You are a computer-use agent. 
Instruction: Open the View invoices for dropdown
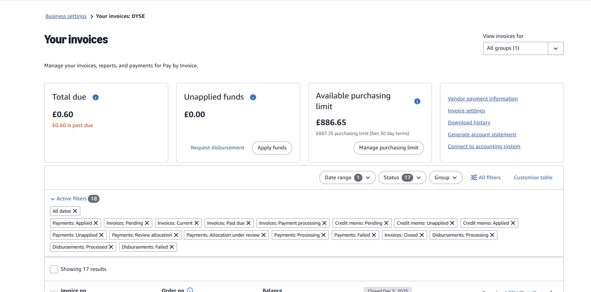click(x=523, y=48)
